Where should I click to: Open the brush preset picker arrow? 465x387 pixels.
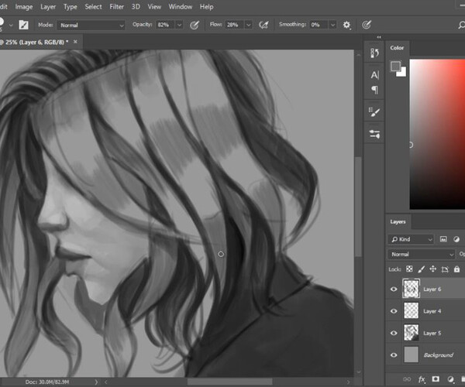pyautogui.click(x=11, y=26)
